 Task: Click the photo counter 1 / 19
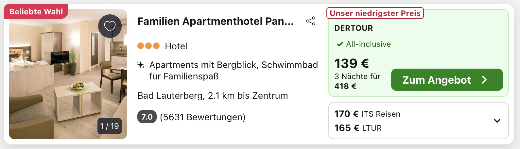(110, 126)
